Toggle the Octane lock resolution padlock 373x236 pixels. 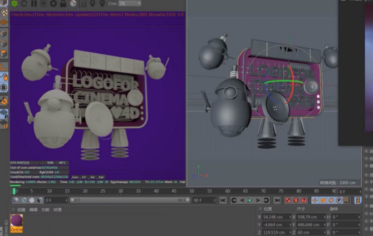pyautogui.click(x=63, y=3)
